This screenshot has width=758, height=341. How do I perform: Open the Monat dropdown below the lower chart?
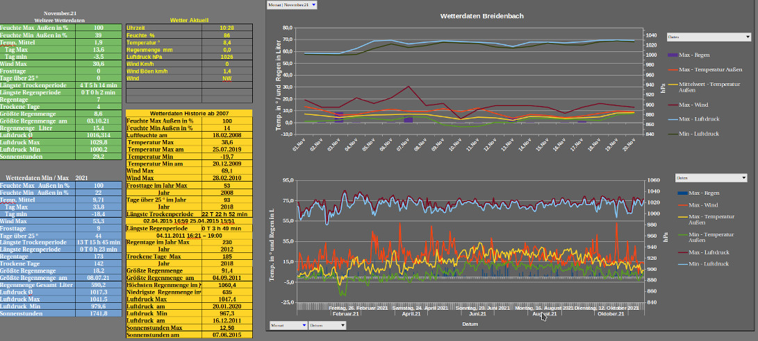[288, 325]
